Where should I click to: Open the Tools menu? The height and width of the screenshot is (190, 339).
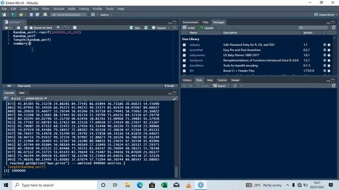pyautogui.click(x=110, y=9)
